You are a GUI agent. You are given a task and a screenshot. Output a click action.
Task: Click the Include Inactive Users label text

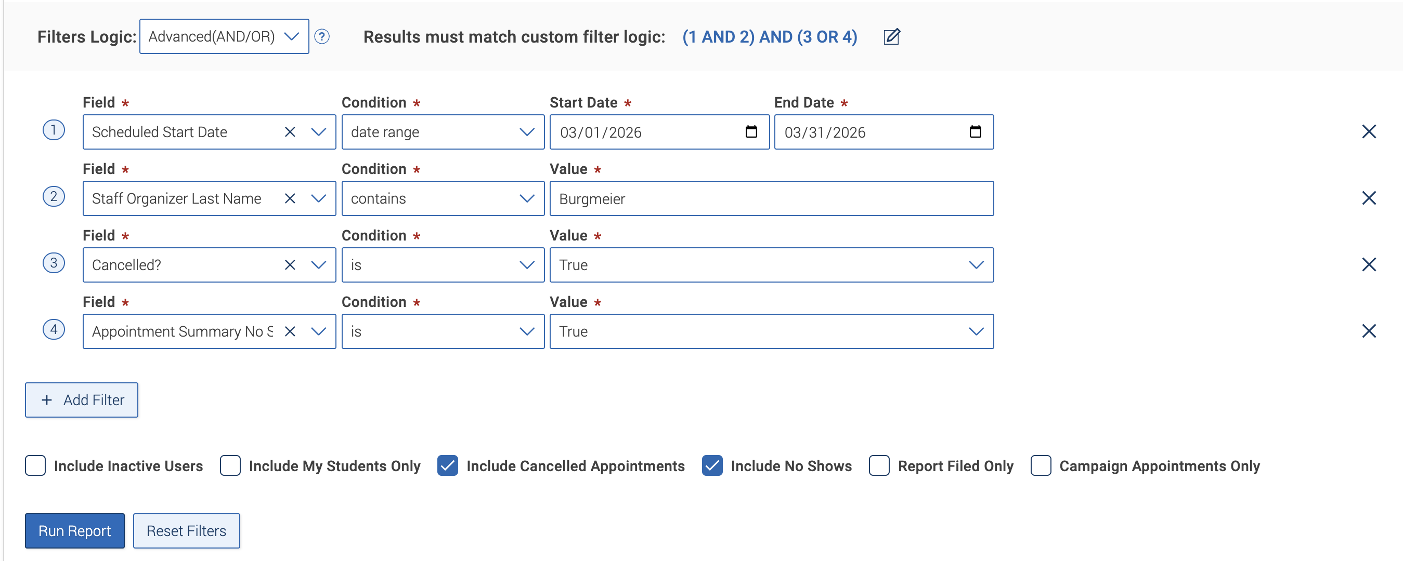[x=128, y=466]
